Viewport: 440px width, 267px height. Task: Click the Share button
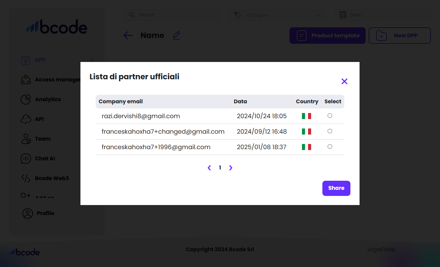point(336,188)
